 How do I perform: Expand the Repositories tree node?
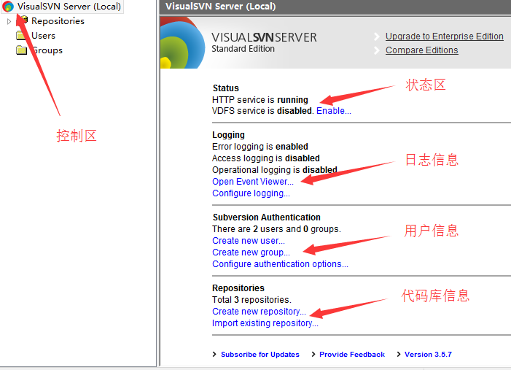click(9, 21)
